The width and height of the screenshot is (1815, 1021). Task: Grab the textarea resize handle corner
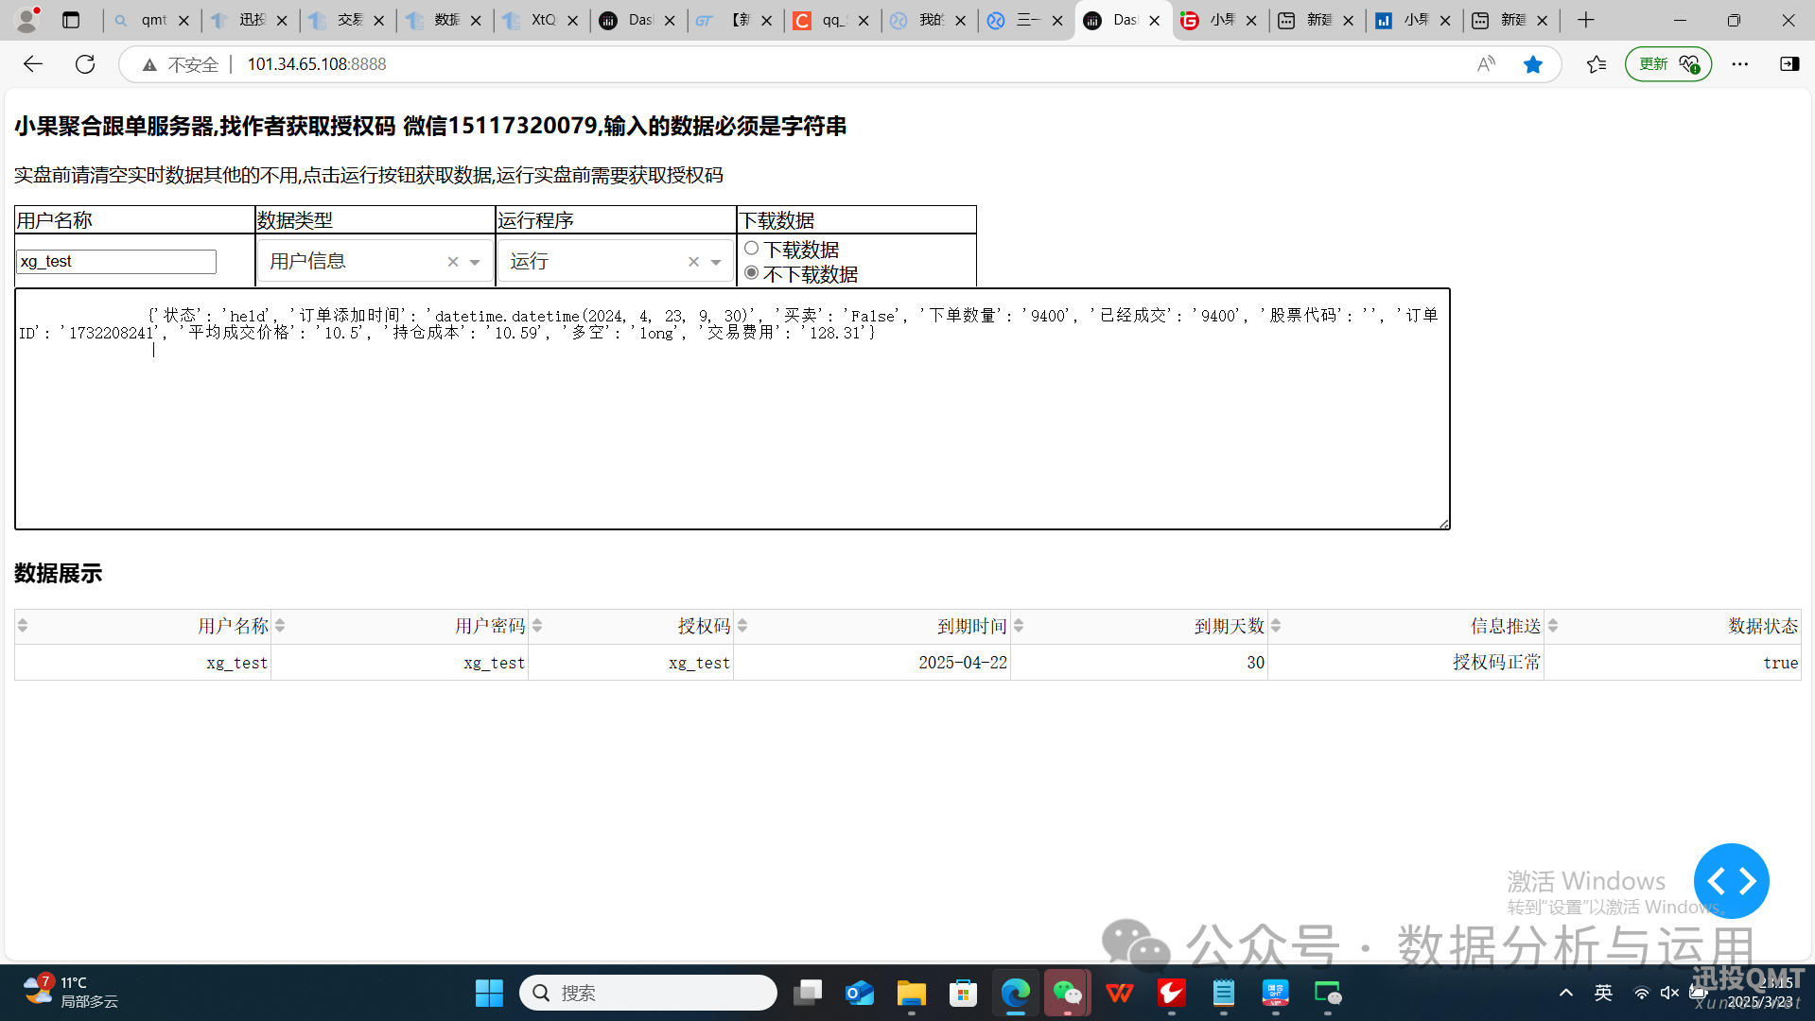(1443, 523)
